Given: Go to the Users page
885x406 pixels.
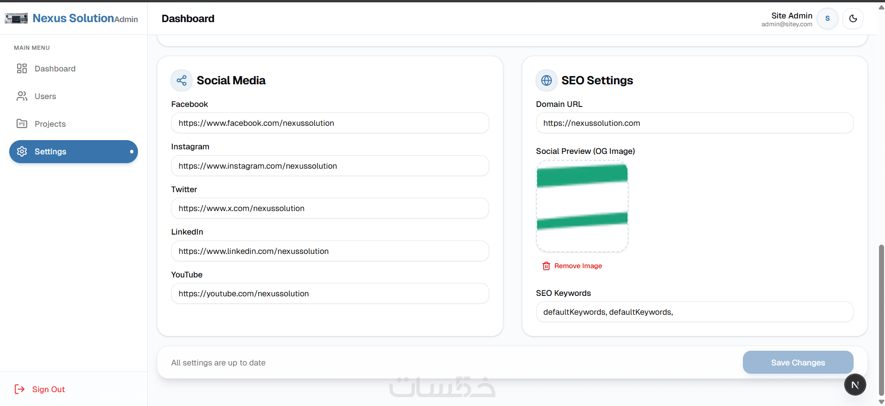Looking at the screenshot, I should coord(45,96).
